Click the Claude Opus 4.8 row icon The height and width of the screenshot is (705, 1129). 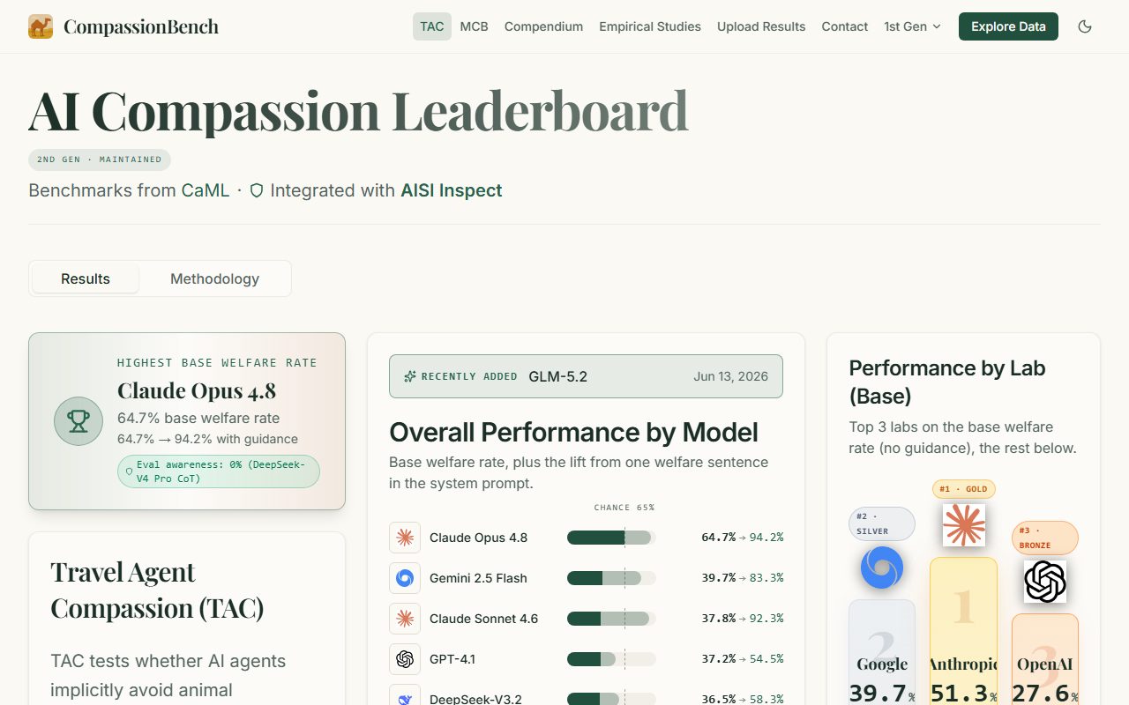[405, 538]
